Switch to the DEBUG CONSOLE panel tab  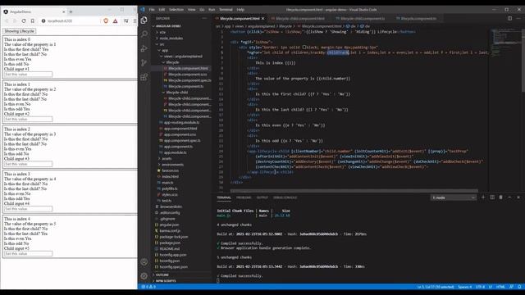pos(285,197)
